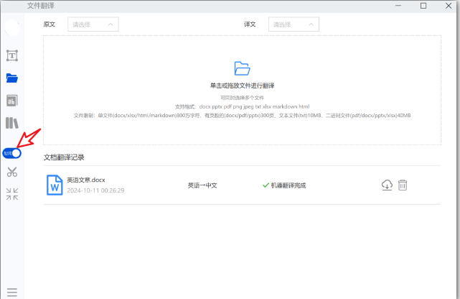Open the hamburger menu at sidebar bottom
Screen dimensions: 460x299
[x=12, y=293]
